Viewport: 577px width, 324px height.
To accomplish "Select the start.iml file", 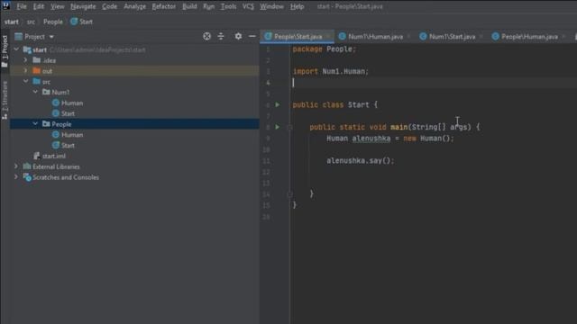I will click(54, 156).
